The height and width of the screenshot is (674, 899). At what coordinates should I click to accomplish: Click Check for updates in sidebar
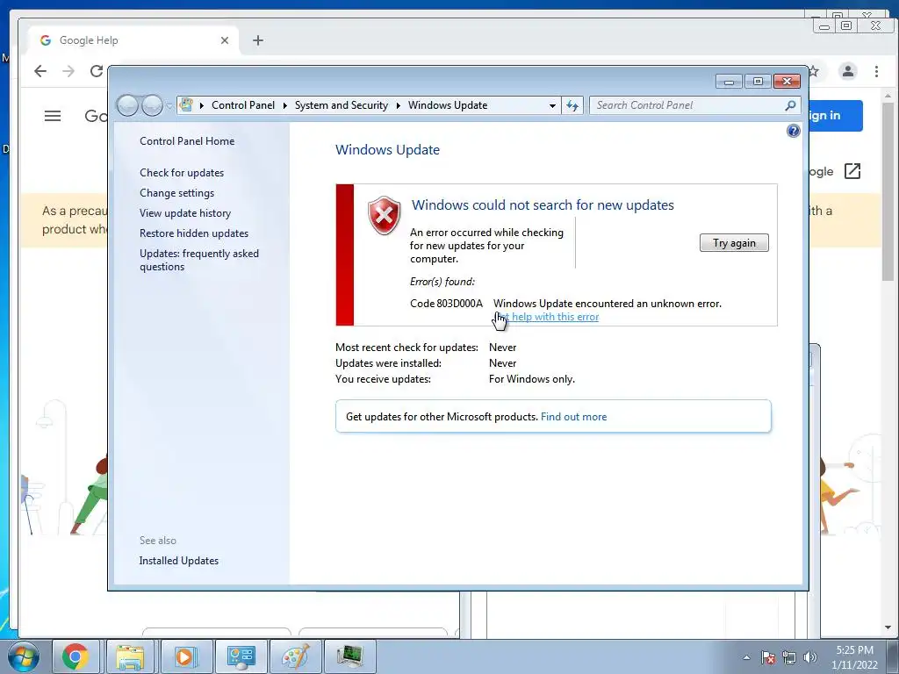coord(182,173)
